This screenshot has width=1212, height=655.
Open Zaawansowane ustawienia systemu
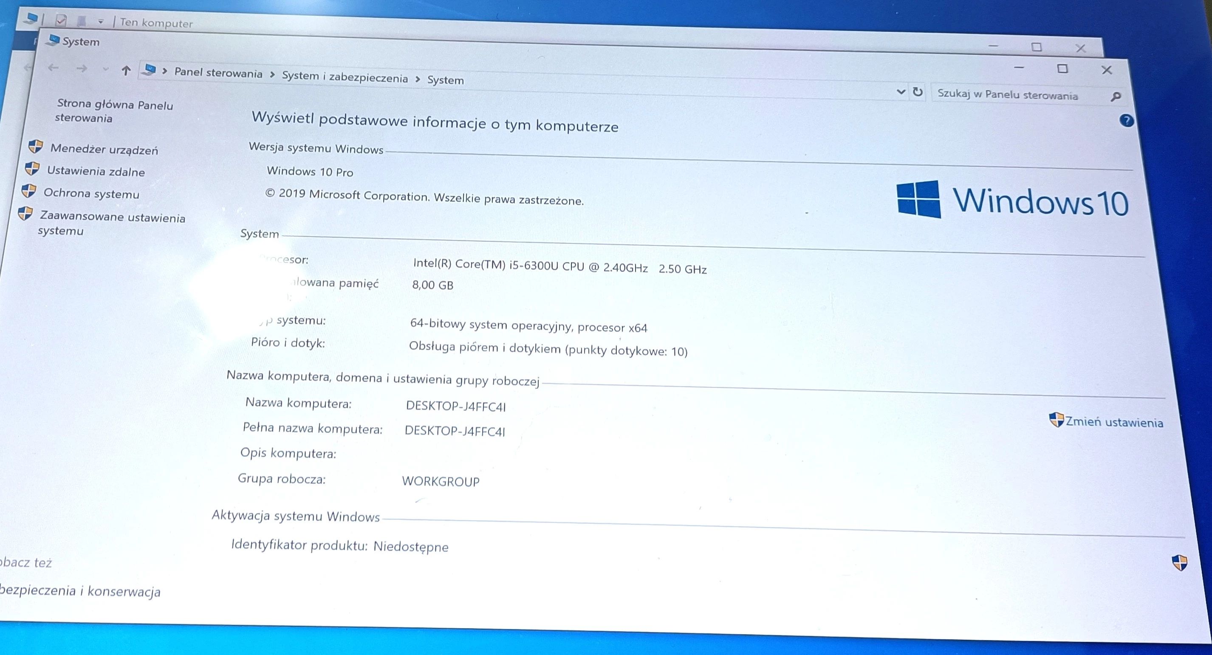point(112,218)
